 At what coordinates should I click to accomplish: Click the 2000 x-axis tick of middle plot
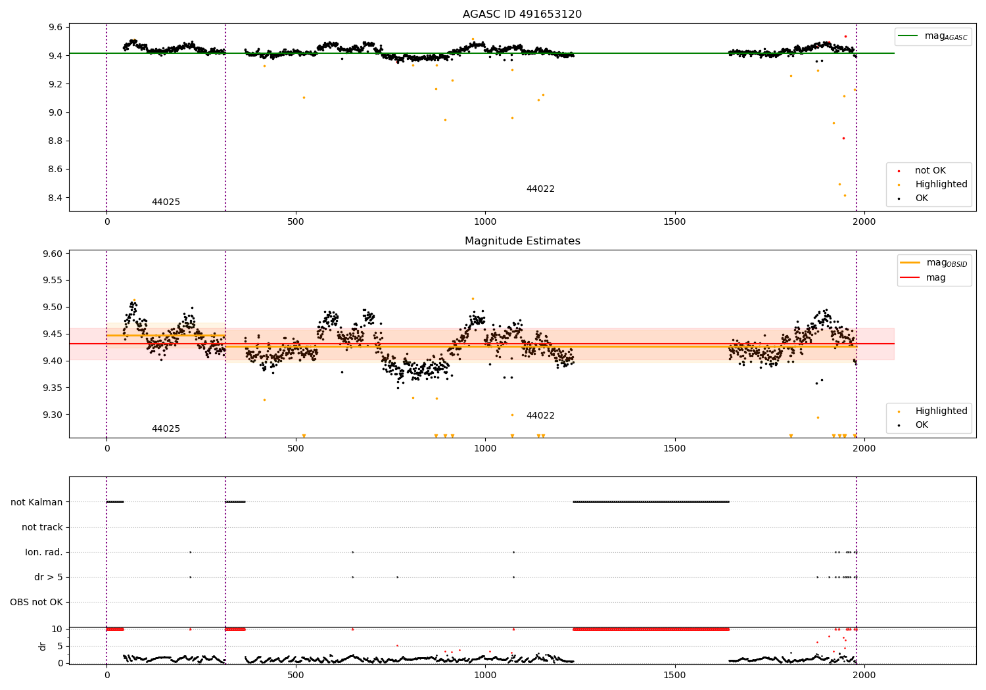tap(864, 449)
